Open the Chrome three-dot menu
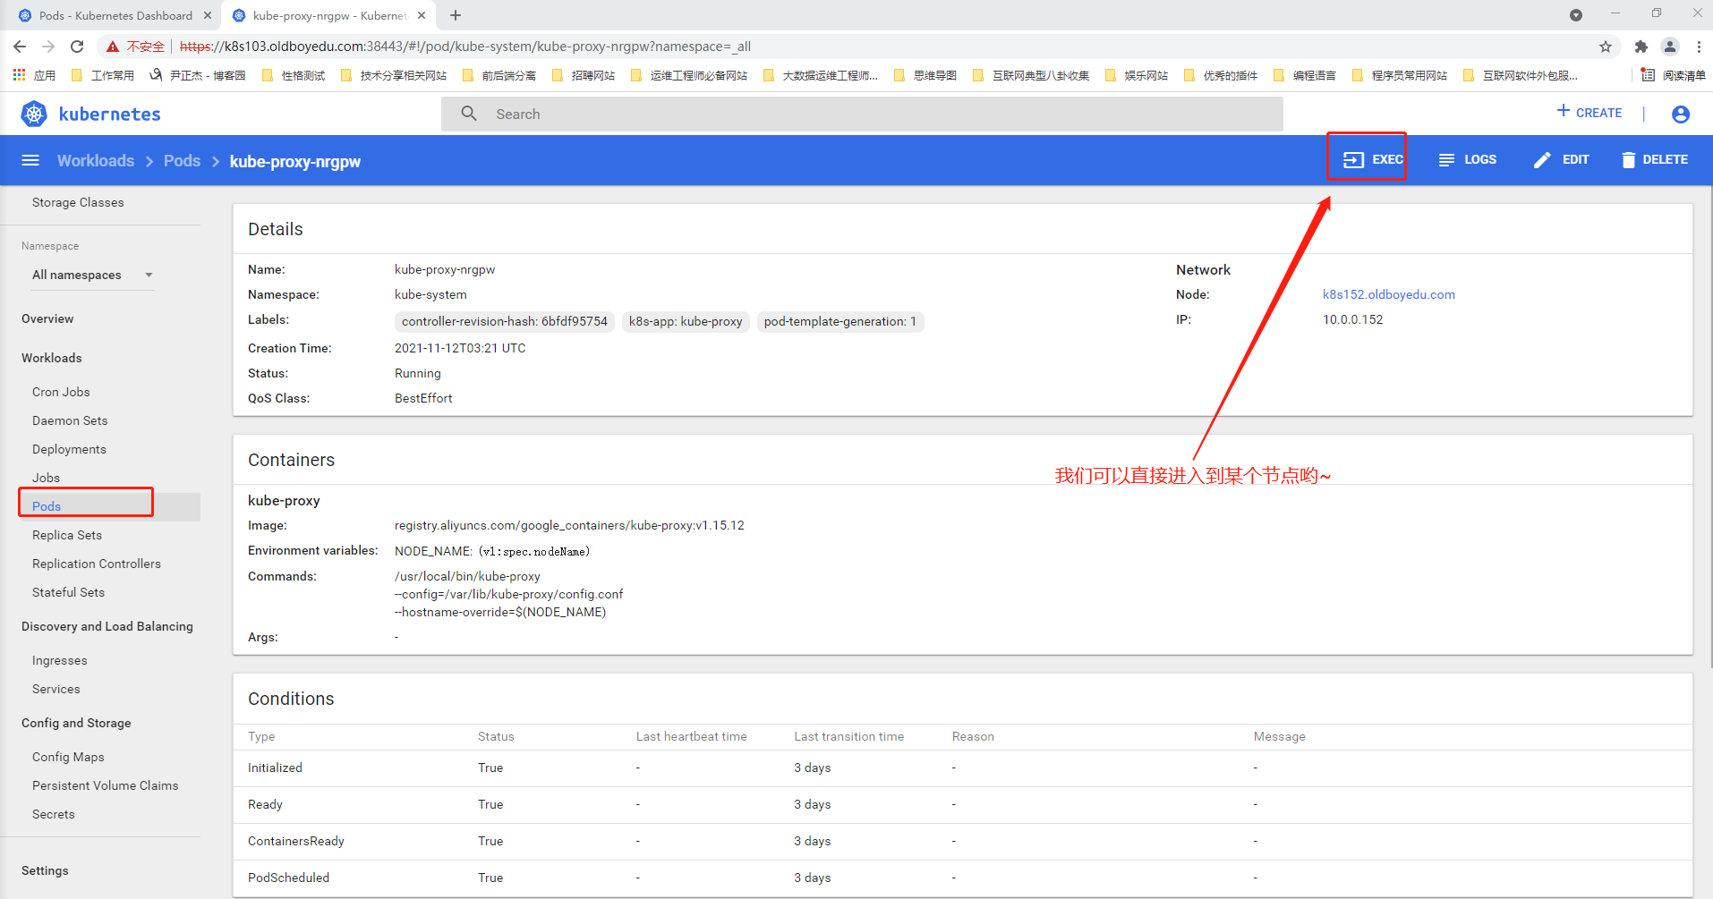1713x899 pixels. pyautogui.click(x=1699, y=47)
